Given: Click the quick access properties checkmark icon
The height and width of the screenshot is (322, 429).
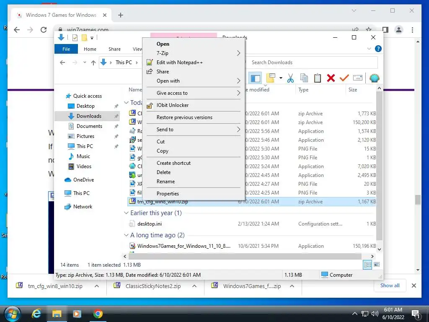Looking at the screenshot, I should pos(75,38).
